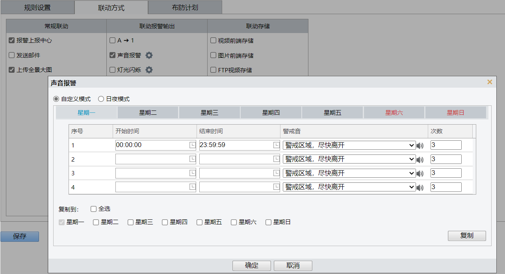505x274 pixels.
Task: Enable FTP视频存储 checkbox
Action: 213,70
